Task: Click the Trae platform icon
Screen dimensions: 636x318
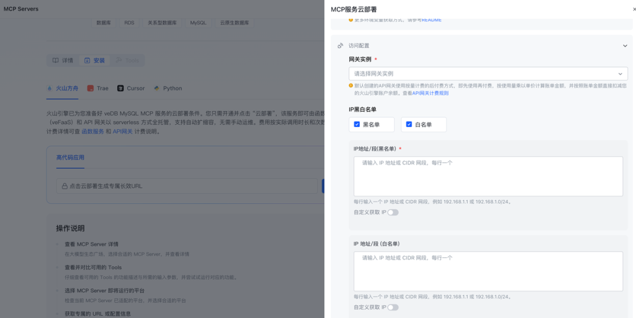Action: click(x=91, y=88)
